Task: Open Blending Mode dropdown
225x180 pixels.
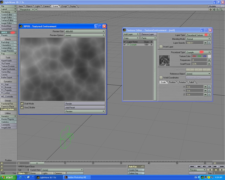Action: pyautogui.click(x=198, y=39)
